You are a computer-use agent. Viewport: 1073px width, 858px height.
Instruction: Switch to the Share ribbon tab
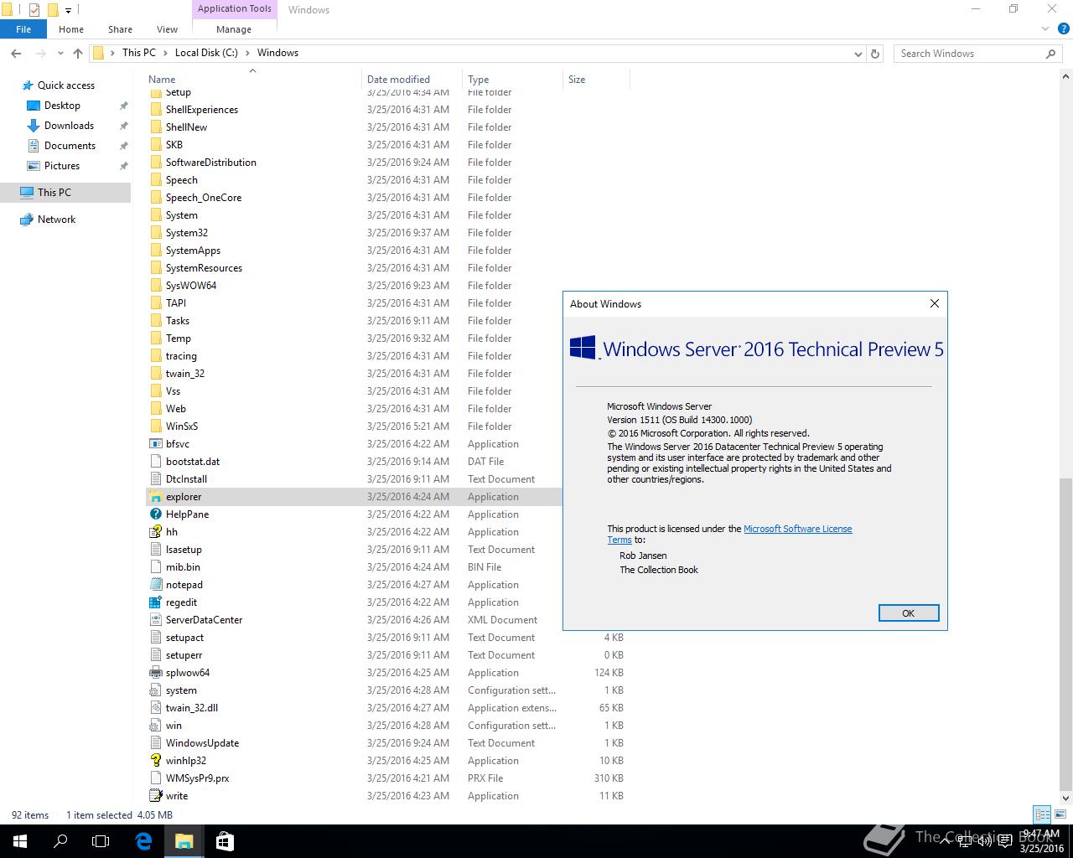[x=120, y=29]
